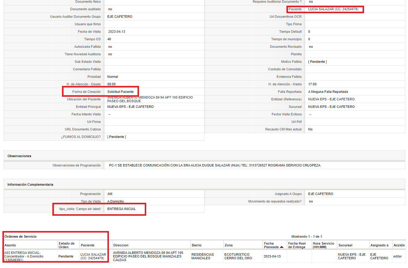The height and width of the screenshot is (268, 408).
Task: Click the Asignado a column header
Action: coord(379,245)
